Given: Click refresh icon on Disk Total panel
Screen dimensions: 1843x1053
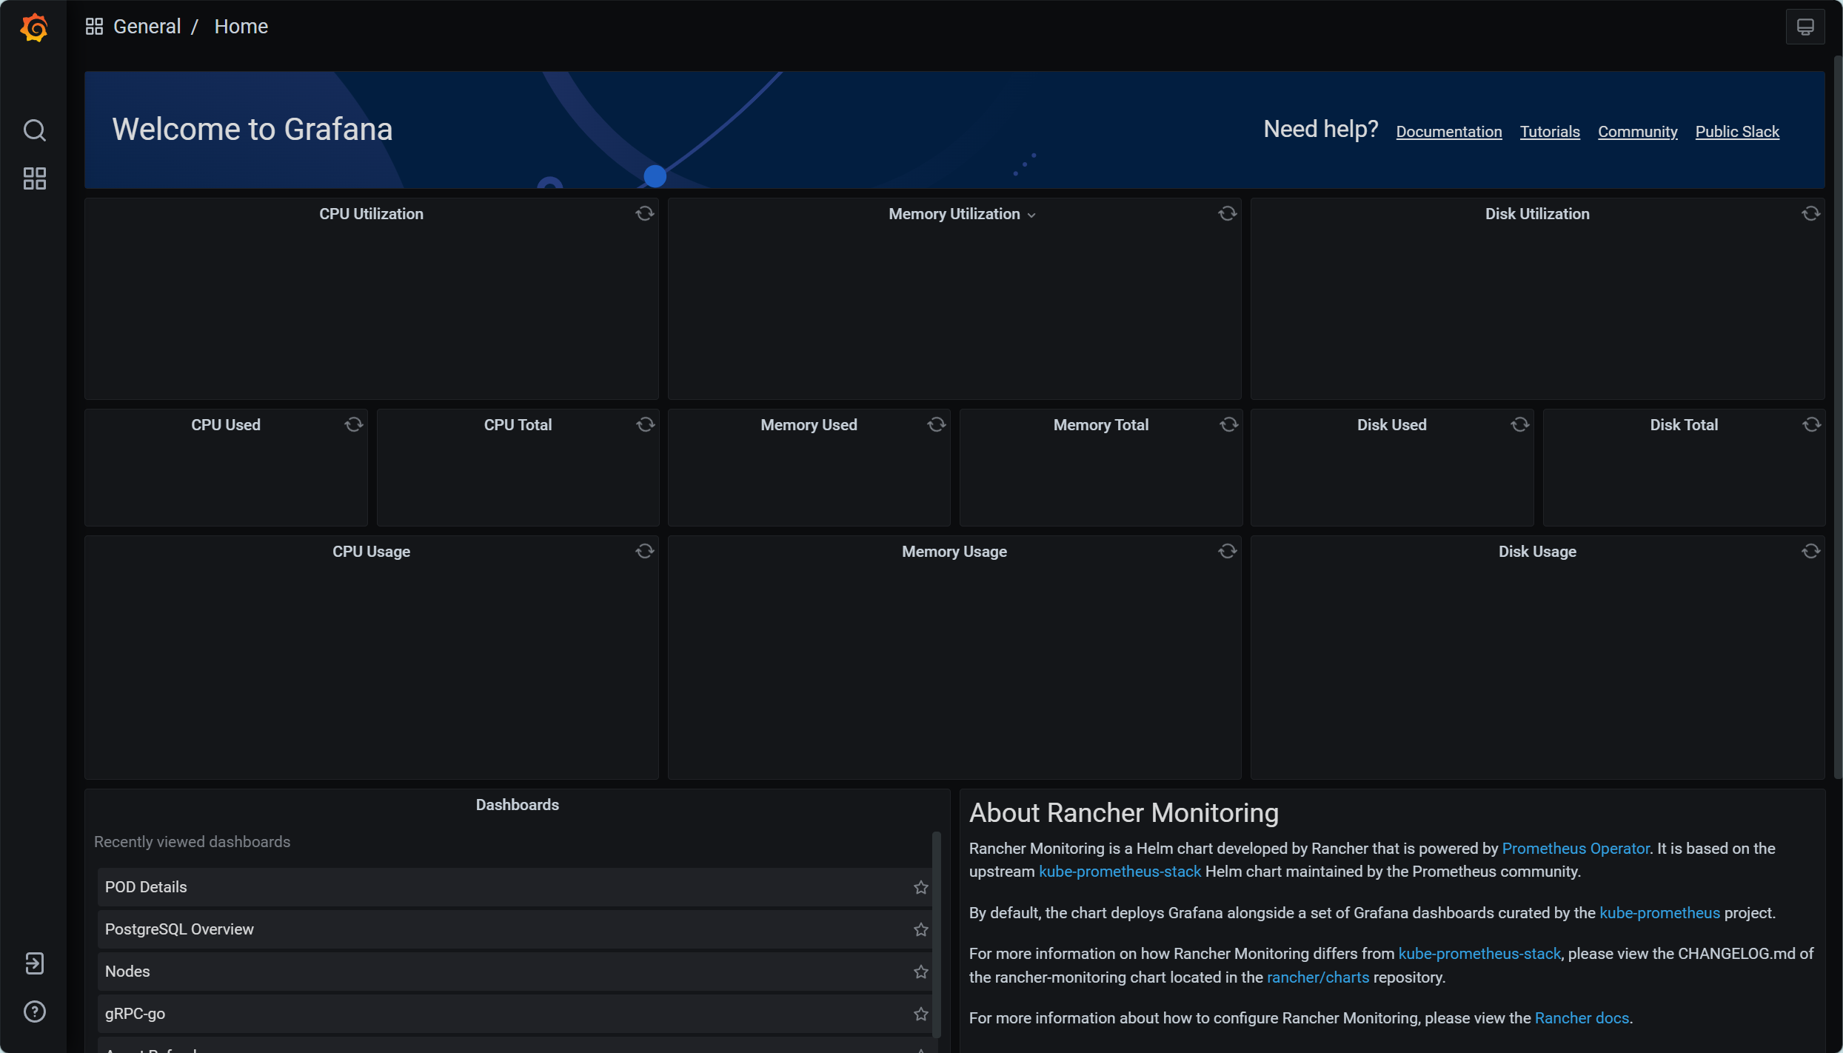Looking at the screenshot, I should (x=1811, y=424).
